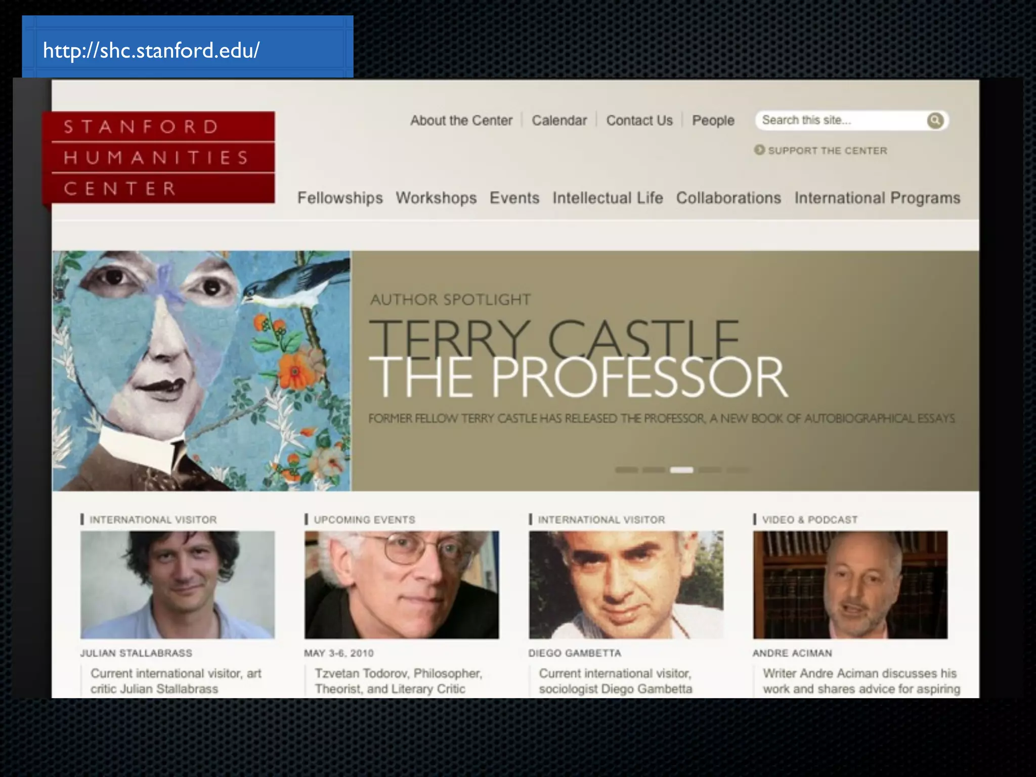Open About the Center page
Image resolution: width=1036 pixels, height=777 pixels.
pyautogui.click(x=461, y=120)
